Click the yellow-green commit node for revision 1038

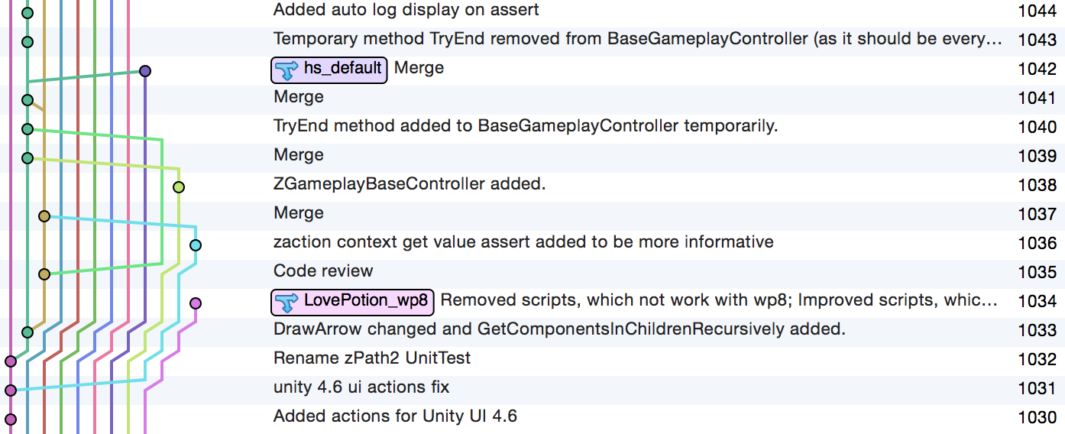179,187
